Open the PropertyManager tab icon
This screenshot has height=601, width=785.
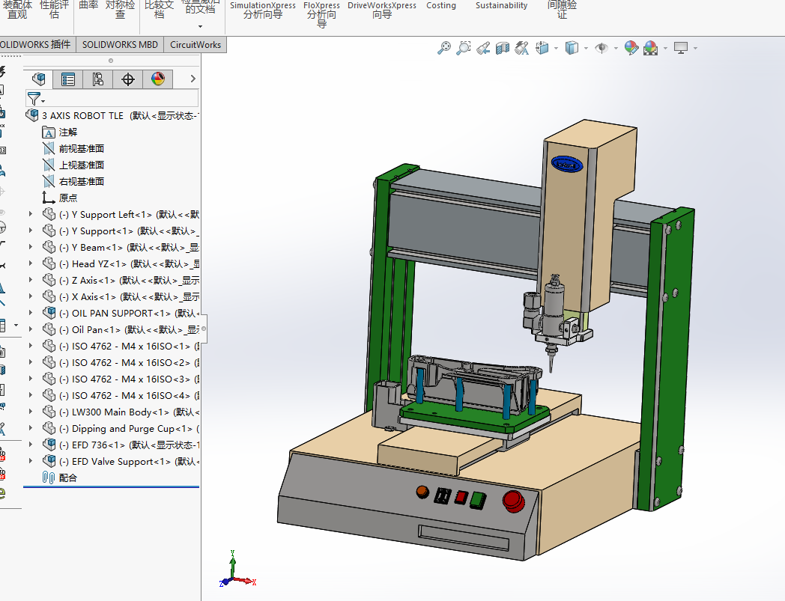tap(68, 79)
